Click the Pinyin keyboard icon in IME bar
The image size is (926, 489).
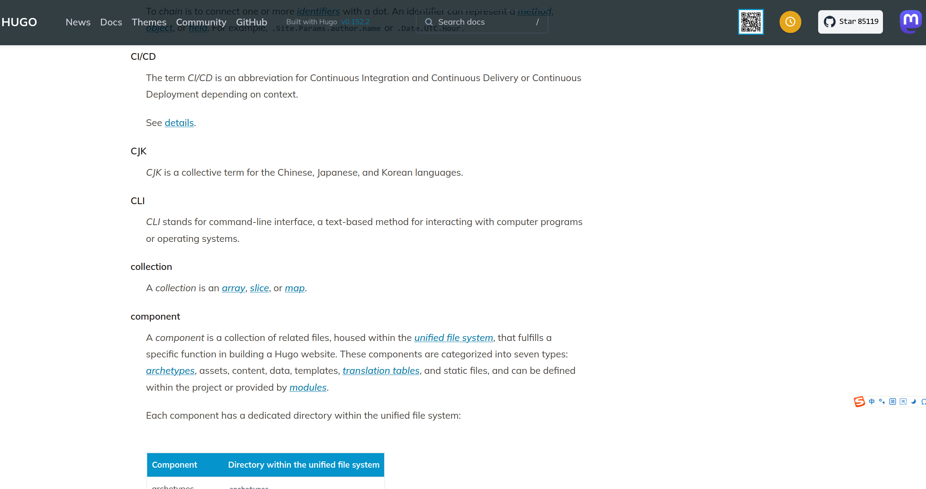pos(903,402)
